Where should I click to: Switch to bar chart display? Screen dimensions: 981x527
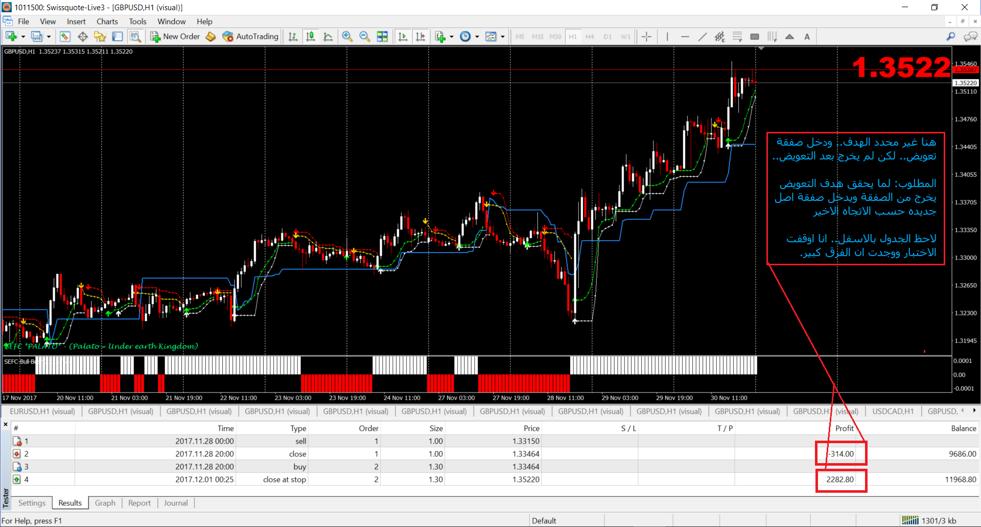[x=293, y=36]
